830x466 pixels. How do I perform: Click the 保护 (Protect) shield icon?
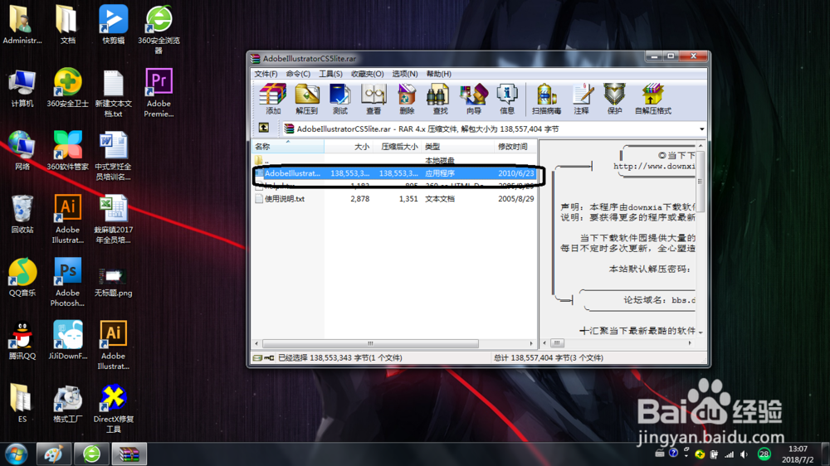pos(614,99)
